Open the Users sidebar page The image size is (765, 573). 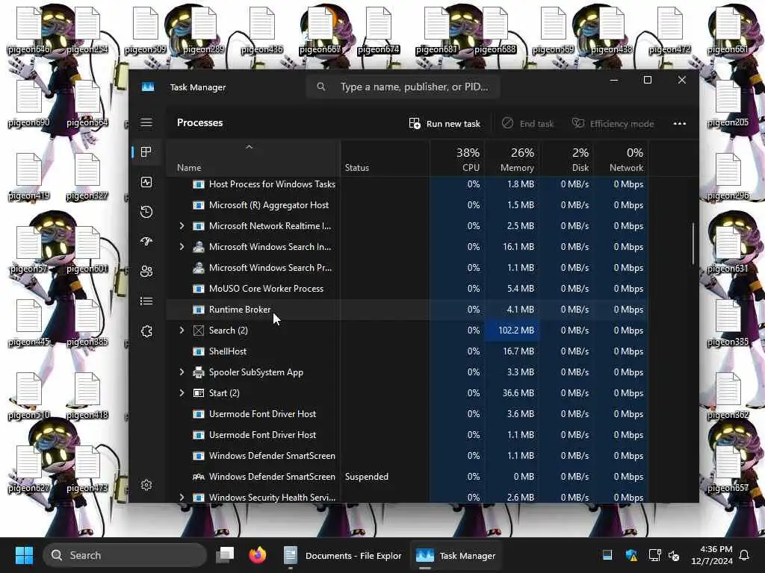coord(146,272)
